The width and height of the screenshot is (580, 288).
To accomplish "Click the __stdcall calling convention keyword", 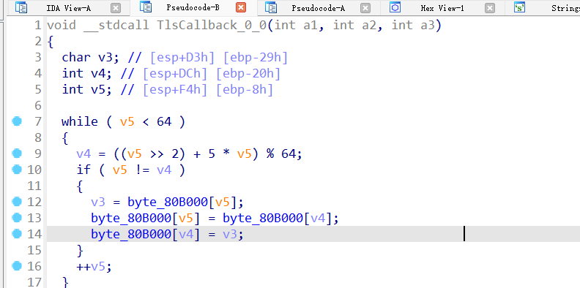I will tap(116, 26).
